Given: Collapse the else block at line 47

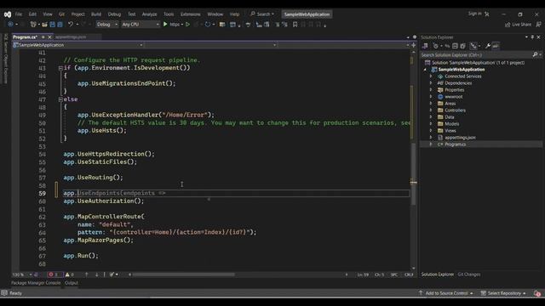Looking at the screenshot, I should tap(60, 99).
